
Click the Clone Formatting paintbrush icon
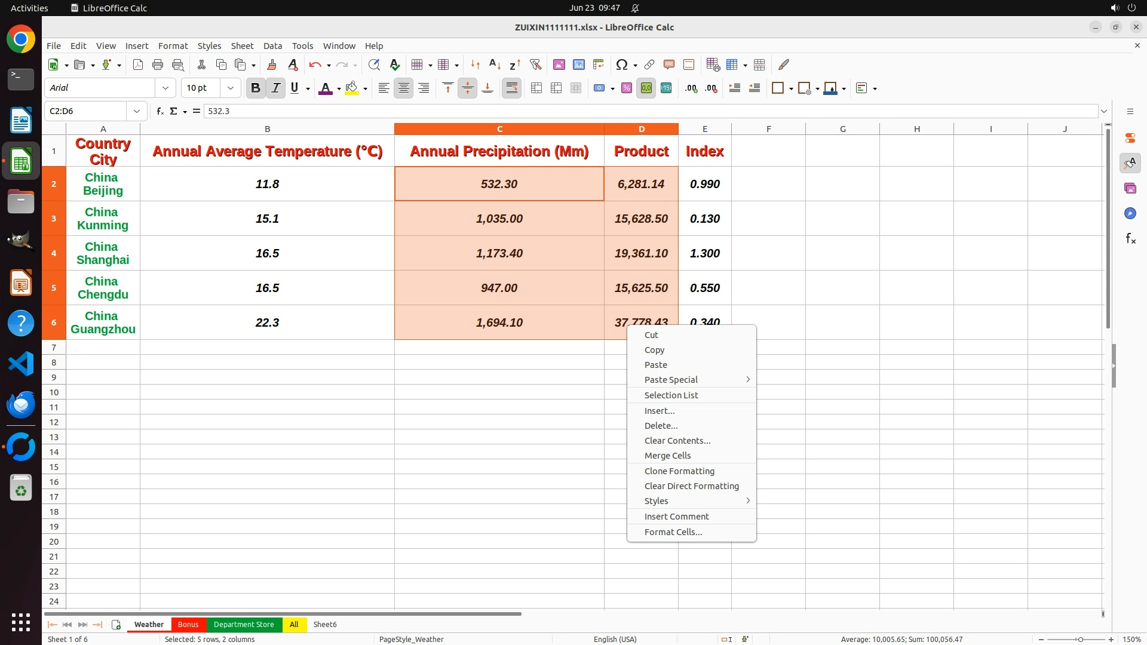pyautogui.click(x=272, y=64)
